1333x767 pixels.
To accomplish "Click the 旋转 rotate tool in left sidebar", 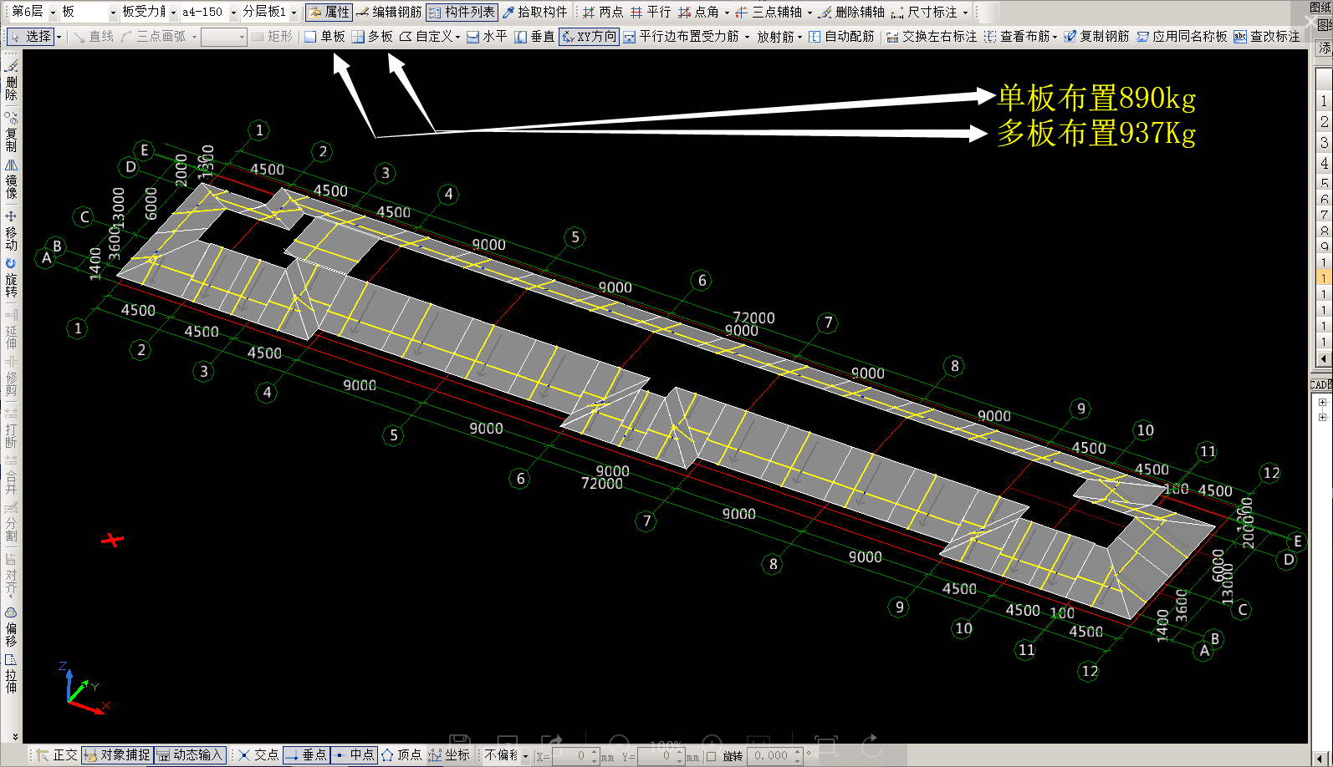I will coord(11,277).
